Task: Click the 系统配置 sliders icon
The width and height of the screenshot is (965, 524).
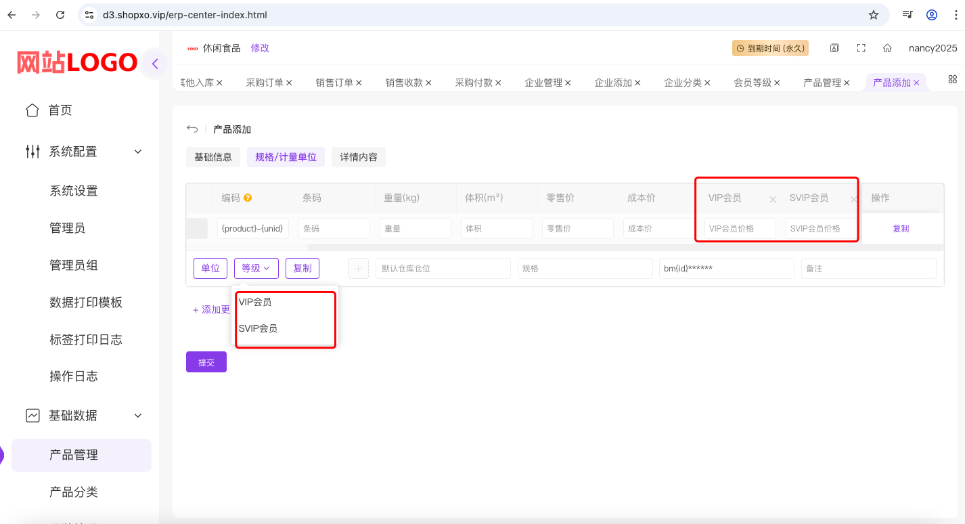Action: [32, 152]
